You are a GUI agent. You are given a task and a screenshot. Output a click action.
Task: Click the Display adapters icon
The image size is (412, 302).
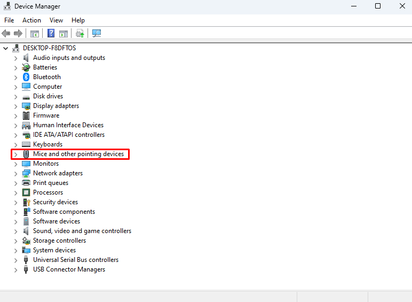pos(26,106)
